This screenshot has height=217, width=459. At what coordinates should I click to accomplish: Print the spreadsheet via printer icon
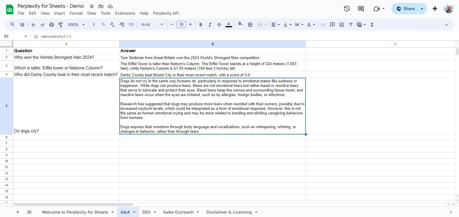[x=52, y=25]
